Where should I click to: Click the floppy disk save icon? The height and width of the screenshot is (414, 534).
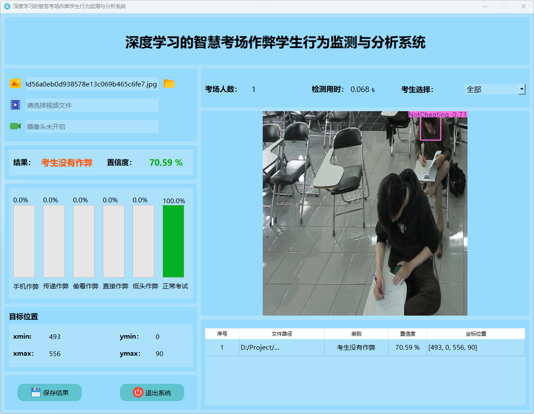point(36,392)
